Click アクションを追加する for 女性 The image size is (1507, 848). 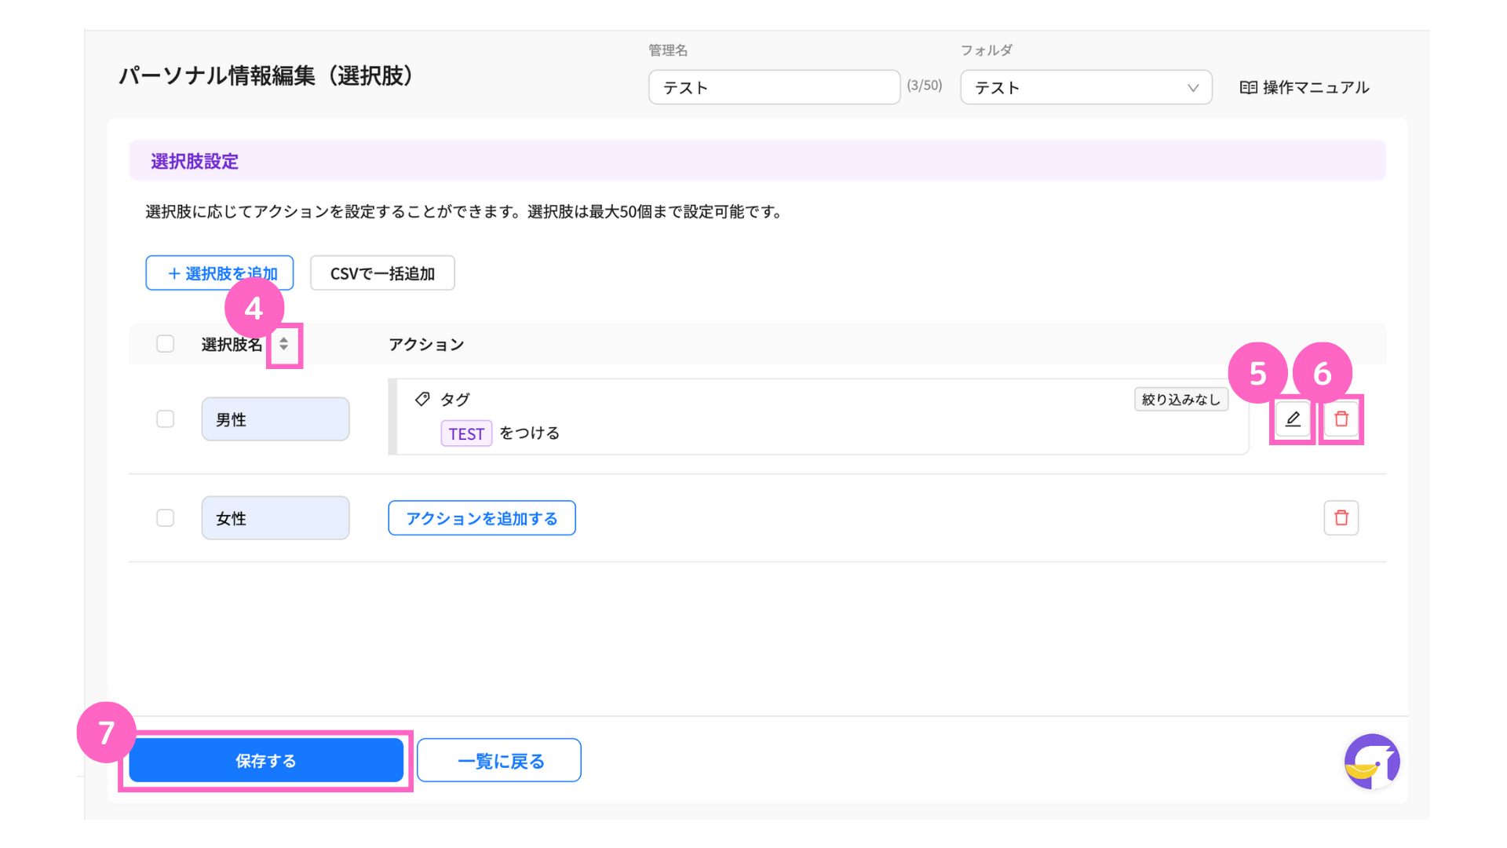481,518
